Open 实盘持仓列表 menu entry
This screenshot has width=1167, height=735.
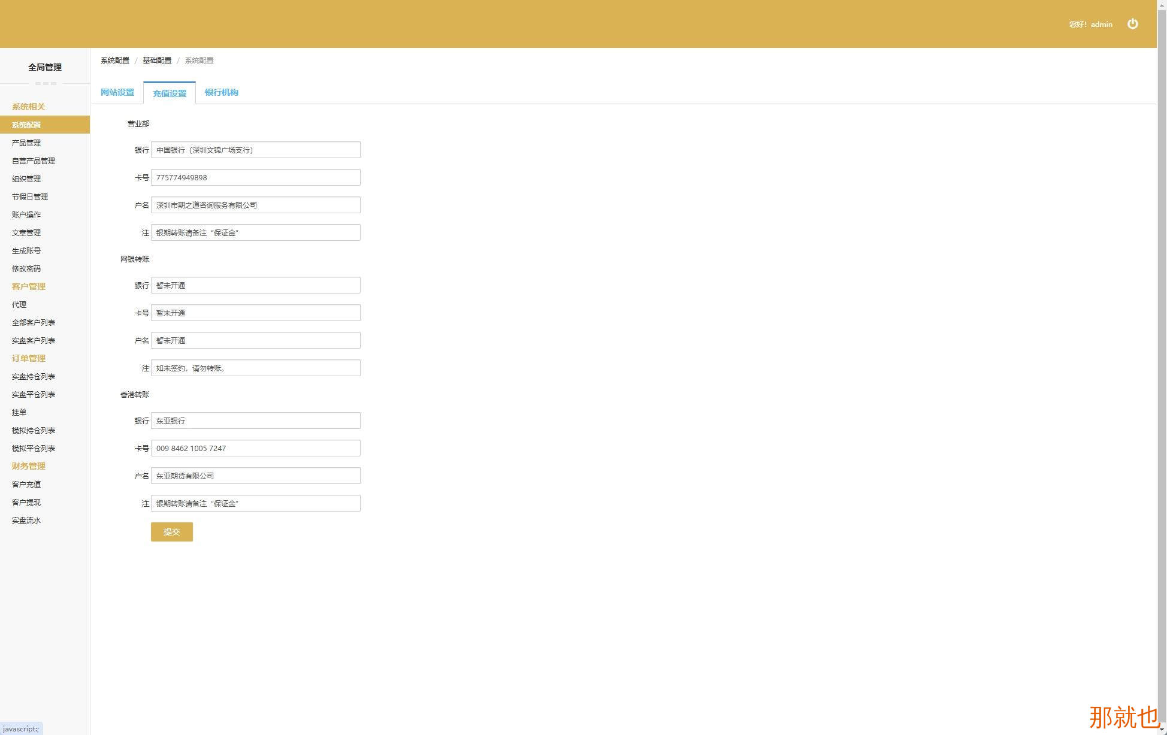click(x=34, y=377)
